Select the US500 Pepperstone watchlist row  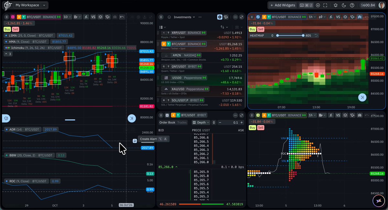201,80
